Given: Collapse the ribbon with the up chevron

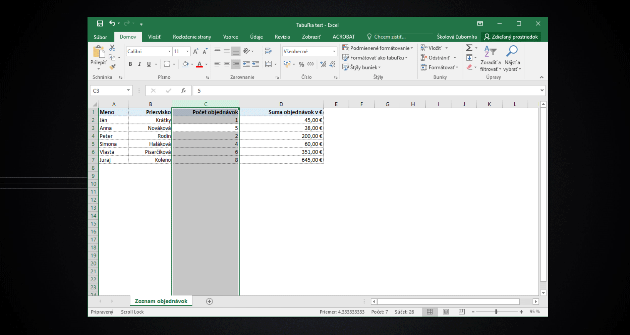Looking at the screenshot, I should pyautogui.click(x=541, y=77).
